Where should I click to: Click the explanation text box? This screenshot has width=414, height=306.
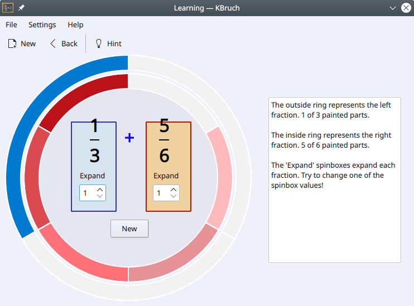click(x=335, y=180)
